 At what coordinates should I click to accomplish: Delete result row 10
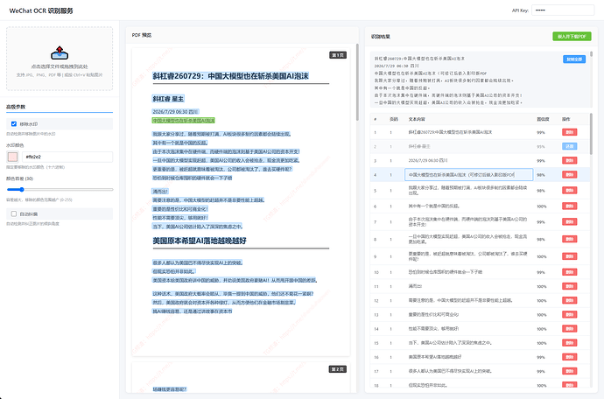tap(569, 272)
